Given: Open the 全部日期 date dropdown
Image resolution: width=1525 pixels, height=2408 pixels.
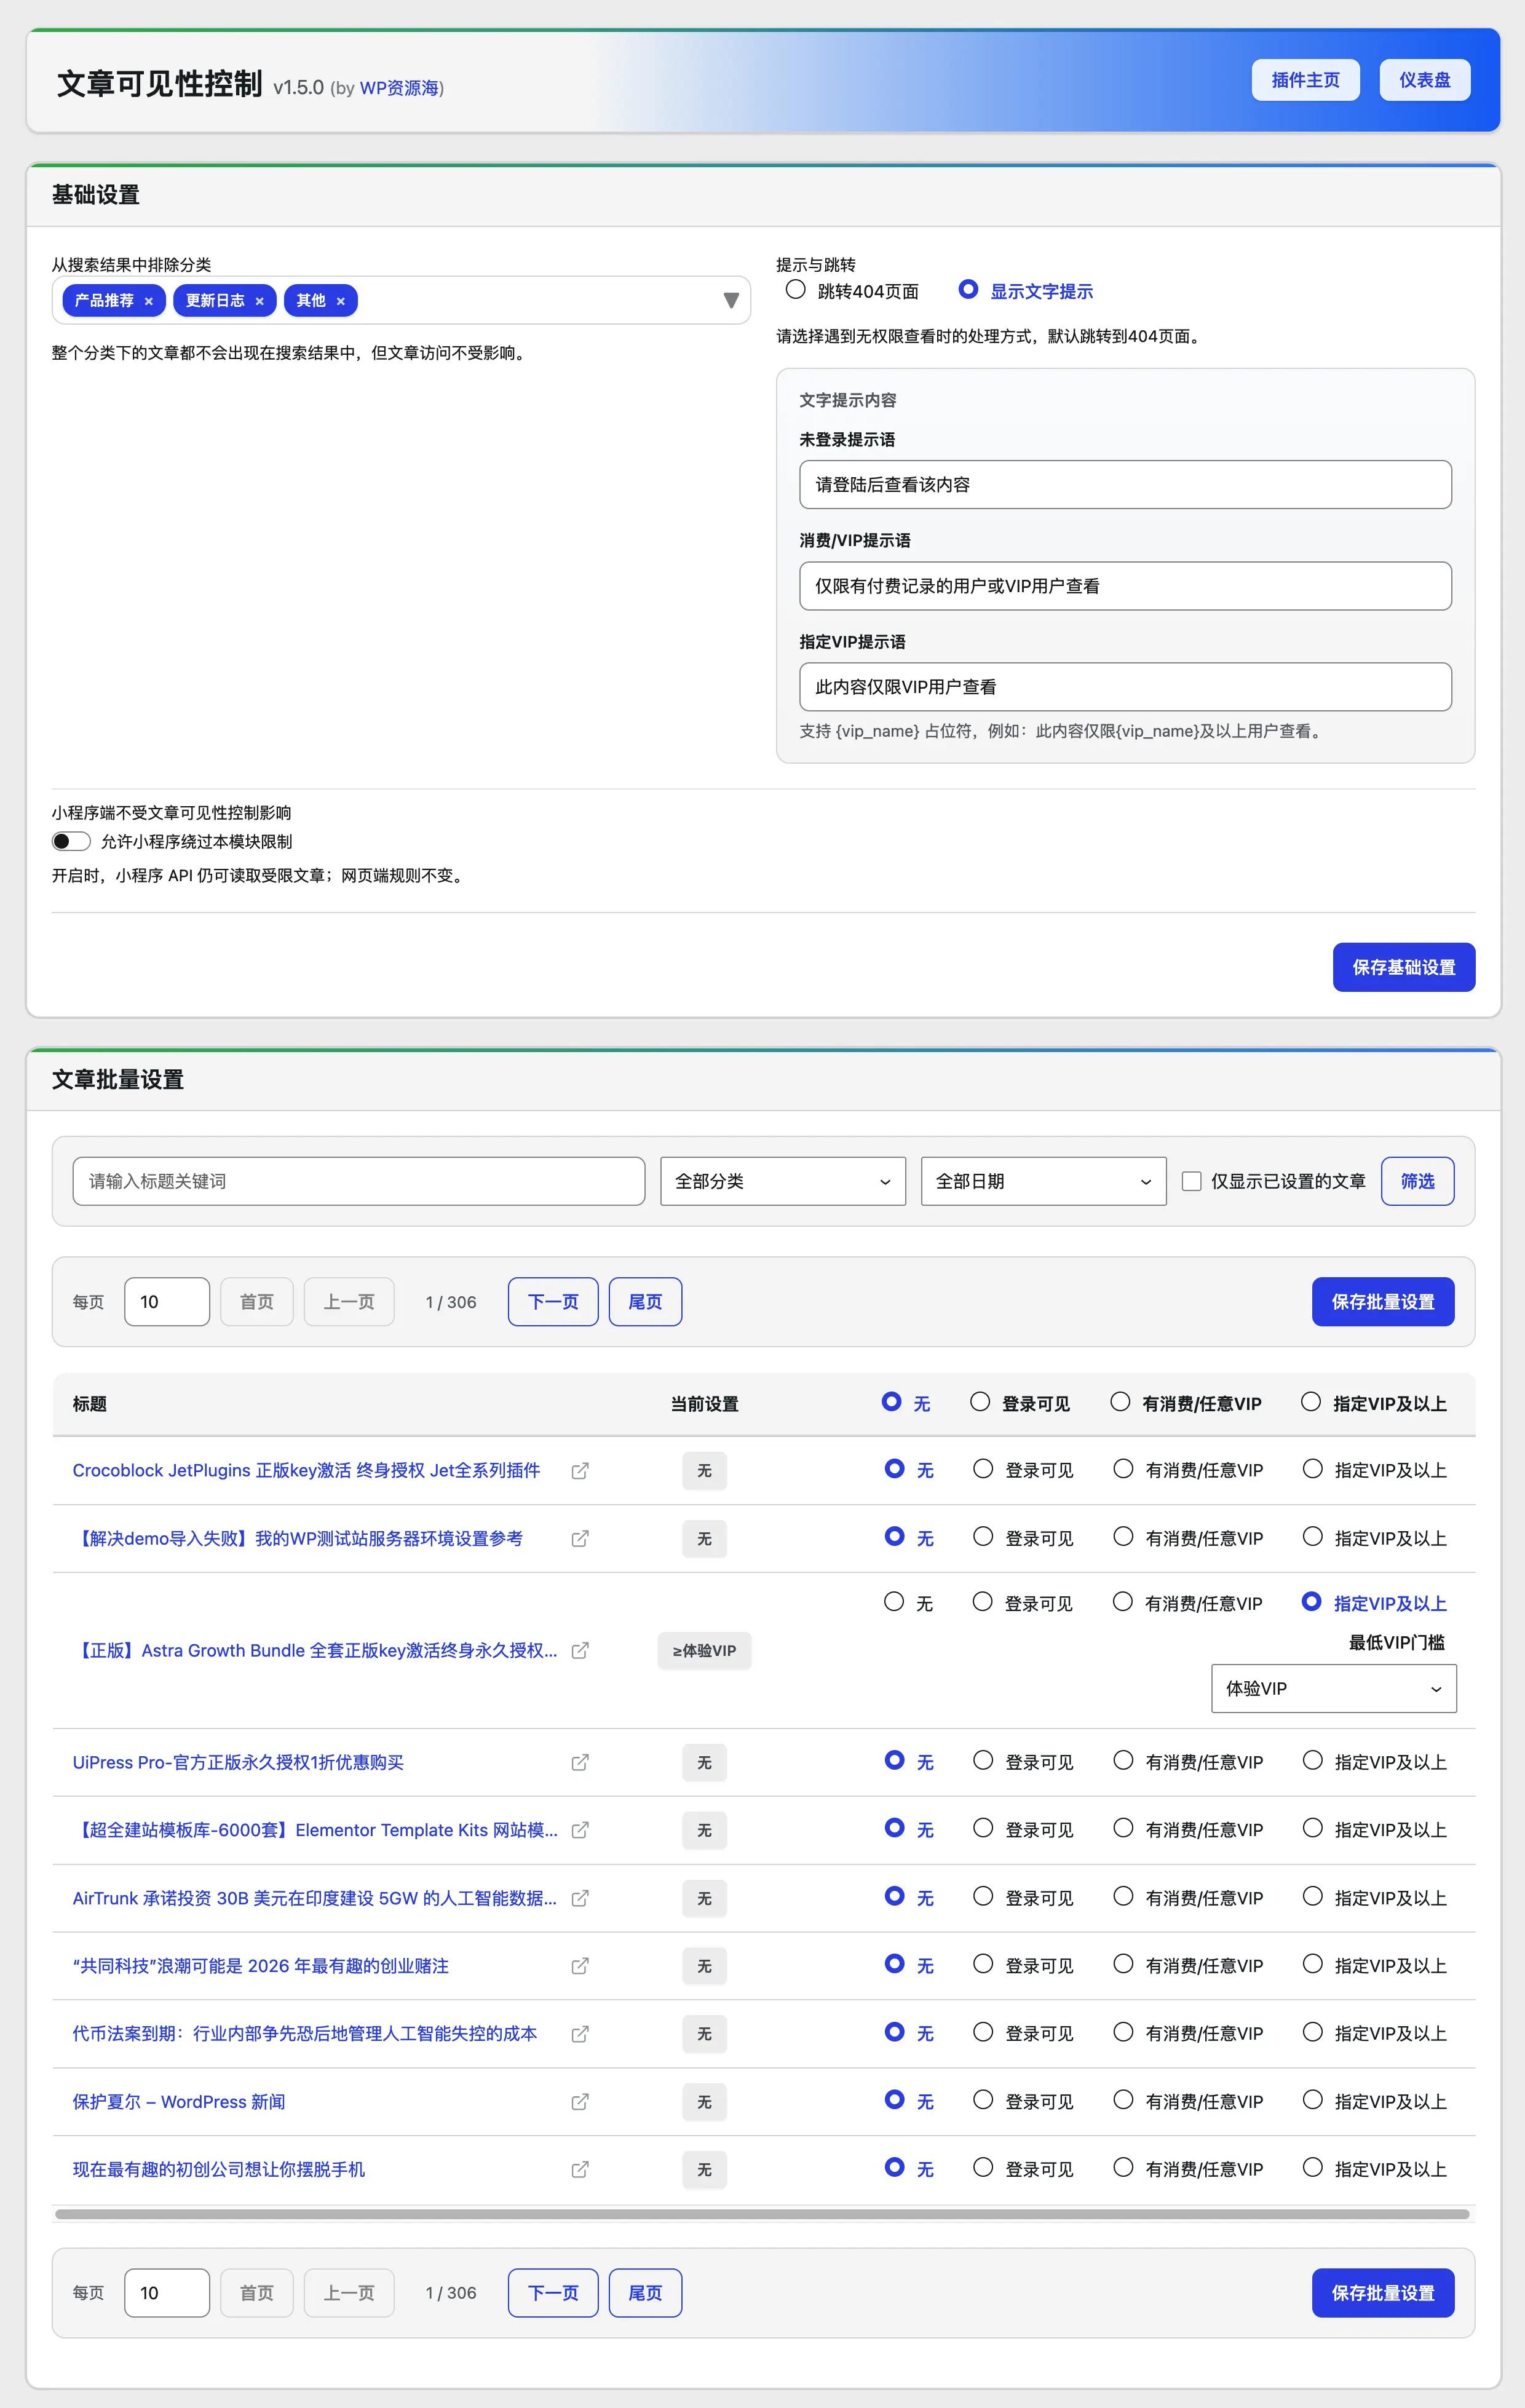Looking at the screenshot, I should (x=1043, y=1181).
